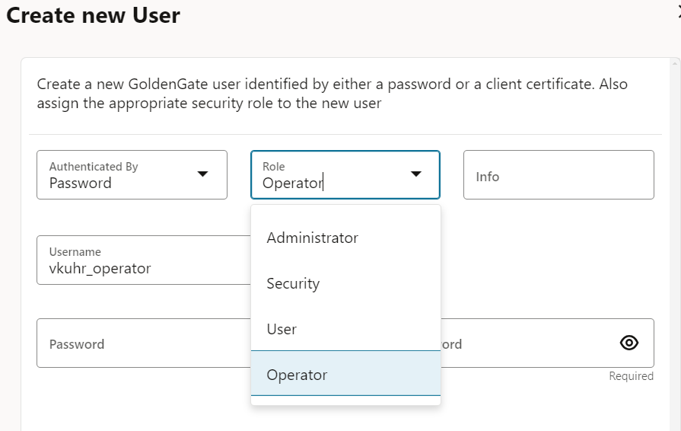
Task: Collapse the Role dropdown using its arrow
Action: pos(416,174)
